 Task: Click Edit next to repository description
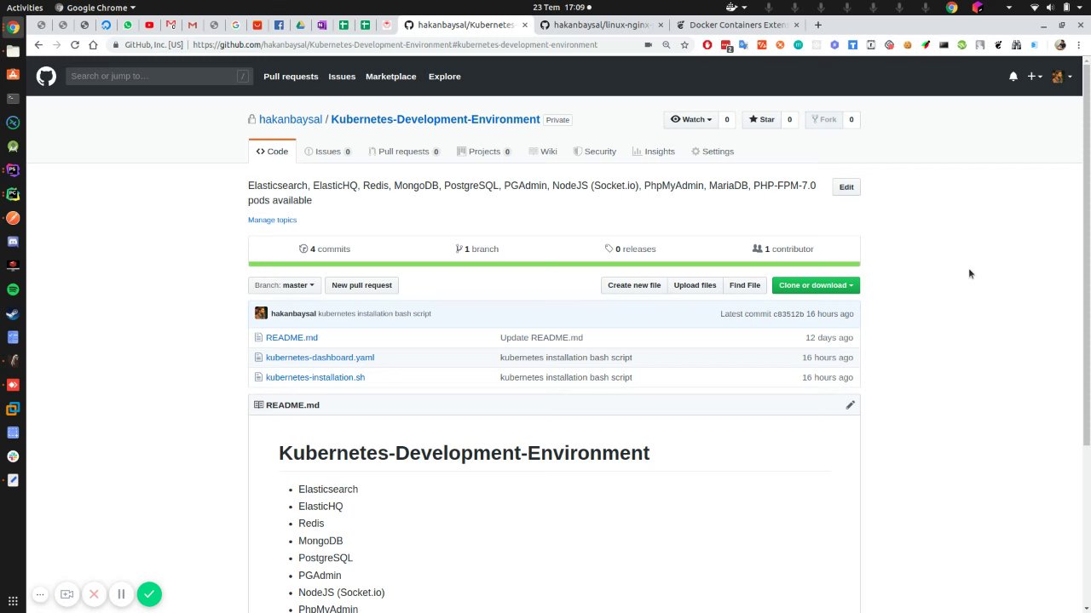846,187
